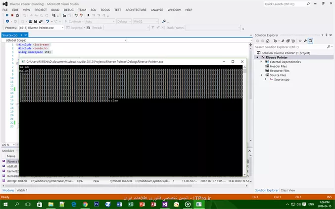Open file icon in standard toolbar
335x209 pixels.
pyautogui.click(x=31, y=21)
